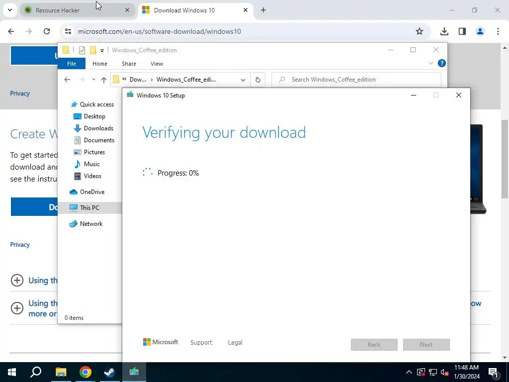The image size is (509, 382).
Task: Click the muted volume tray icon
Action: tap(444, 372)
